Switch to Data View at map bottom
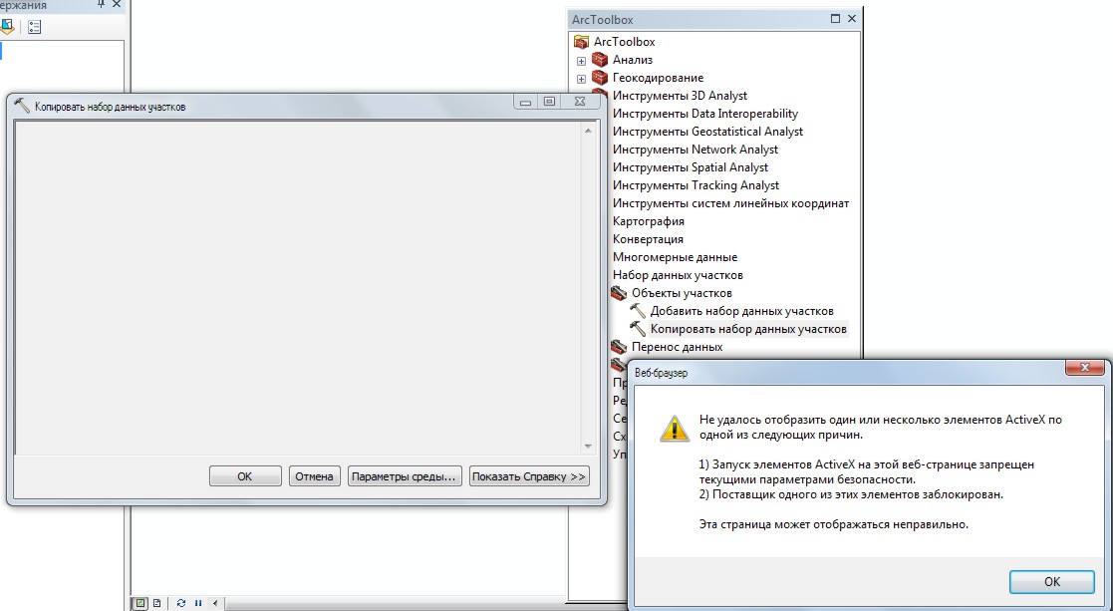 click(x=140, y=603)
